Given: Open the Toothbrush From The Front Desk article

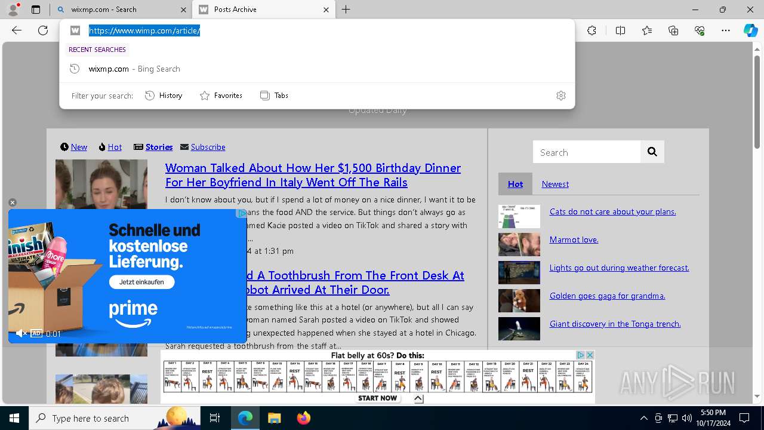Looking at the screenshot, I should [x=356, y=282].
